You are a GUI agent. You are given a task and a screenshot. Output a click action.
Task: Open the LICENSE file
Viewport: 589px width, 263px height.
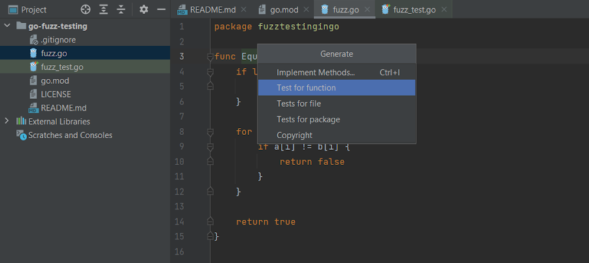85,94
